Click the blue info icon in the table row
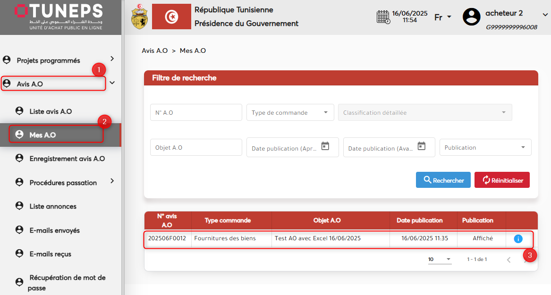 point(518,239)
